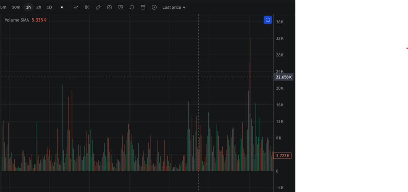Open the more timeframes dropdown arrow
The image size is (408, 192).
[x=62, y=7]
